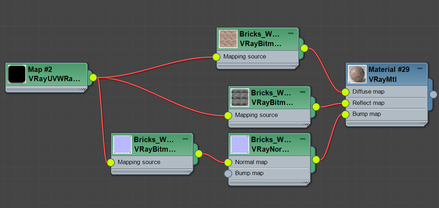The width and height of the screenshot is (439, 208).
Task: Collapse the bottom-left Bricks_W bitmap node
Action: tap(184, 139)
